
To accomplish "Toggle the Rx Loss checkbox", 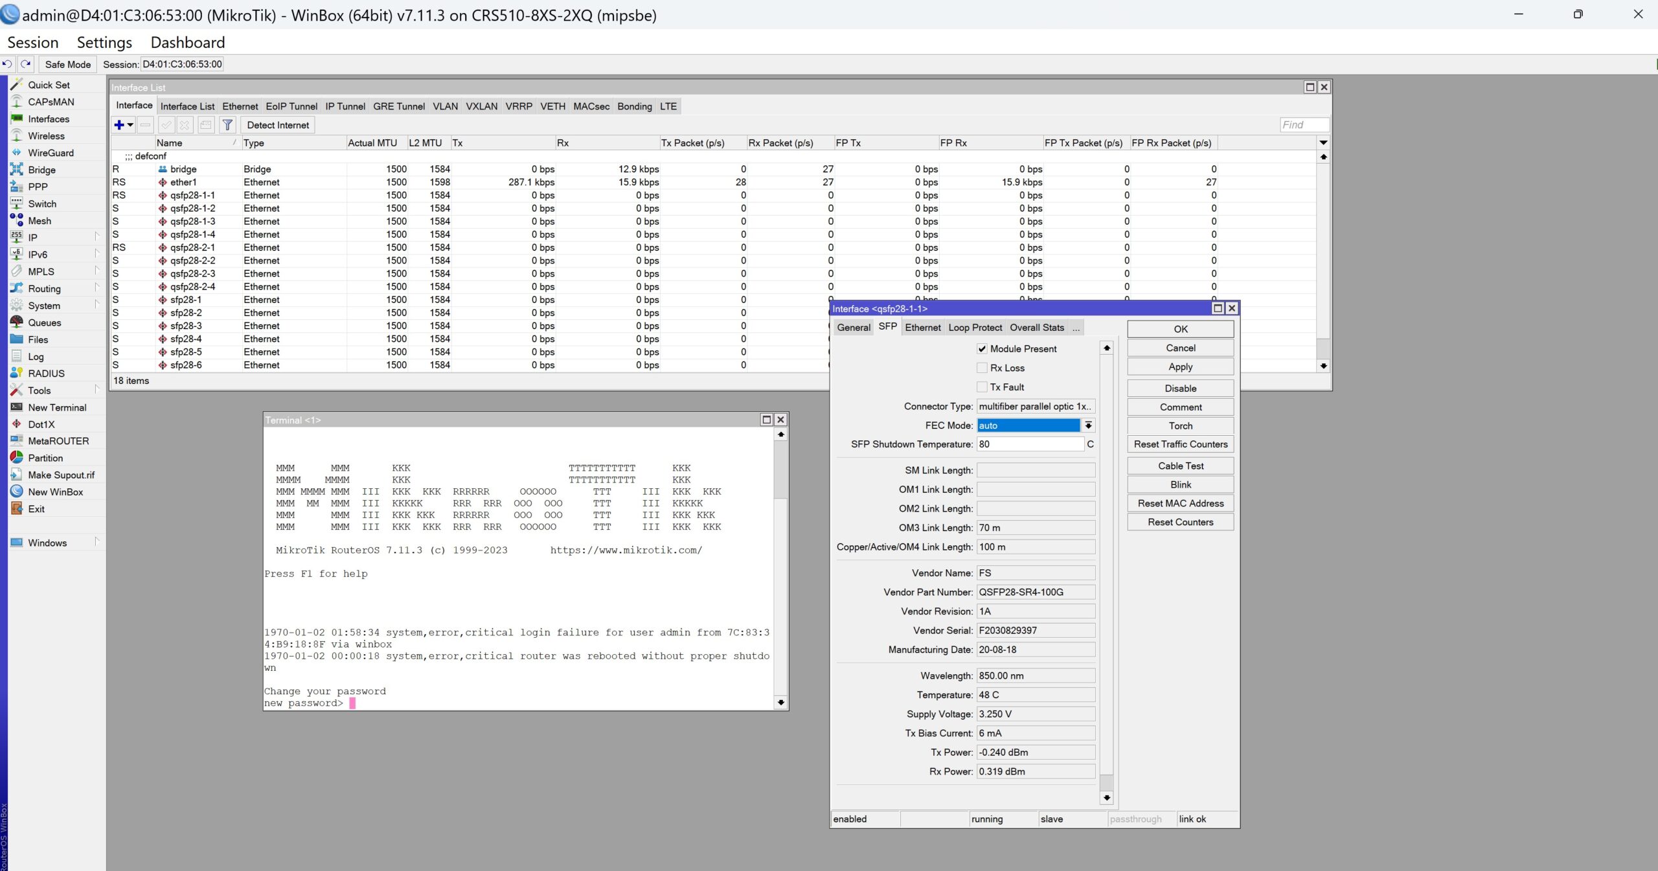I will (982, 368).
